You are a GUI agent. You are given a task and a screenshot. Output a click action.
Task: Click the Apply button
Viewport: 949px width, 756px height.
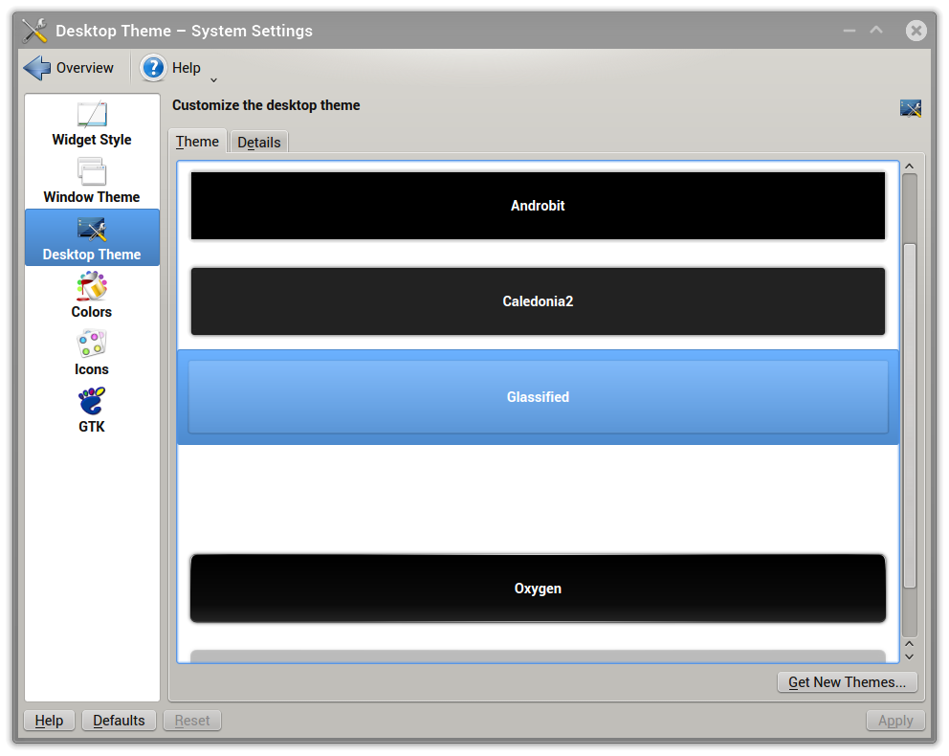(895, 721)
